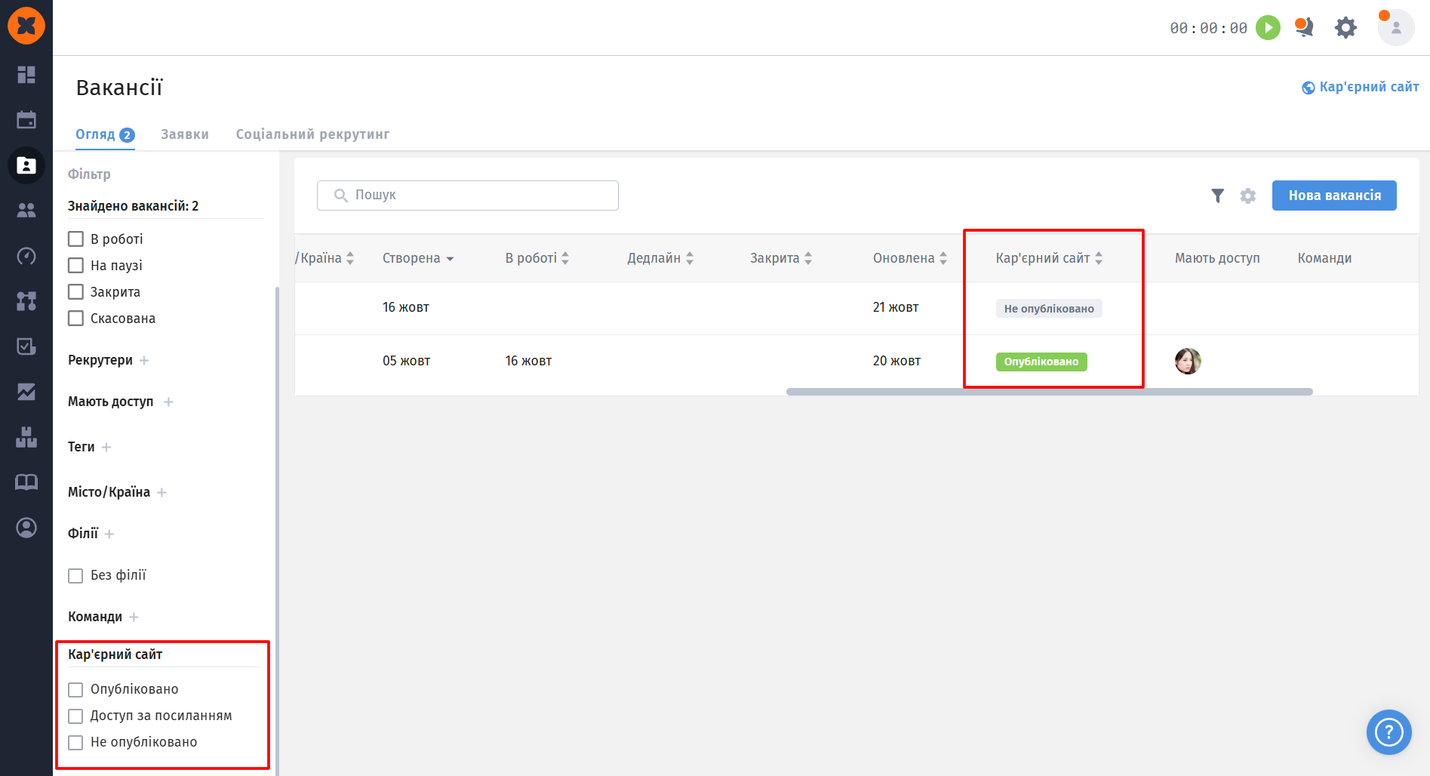The image size is (1430, 776).
Task: Add a filter under 'Команди' sidebar
Action: click(134, 617)
